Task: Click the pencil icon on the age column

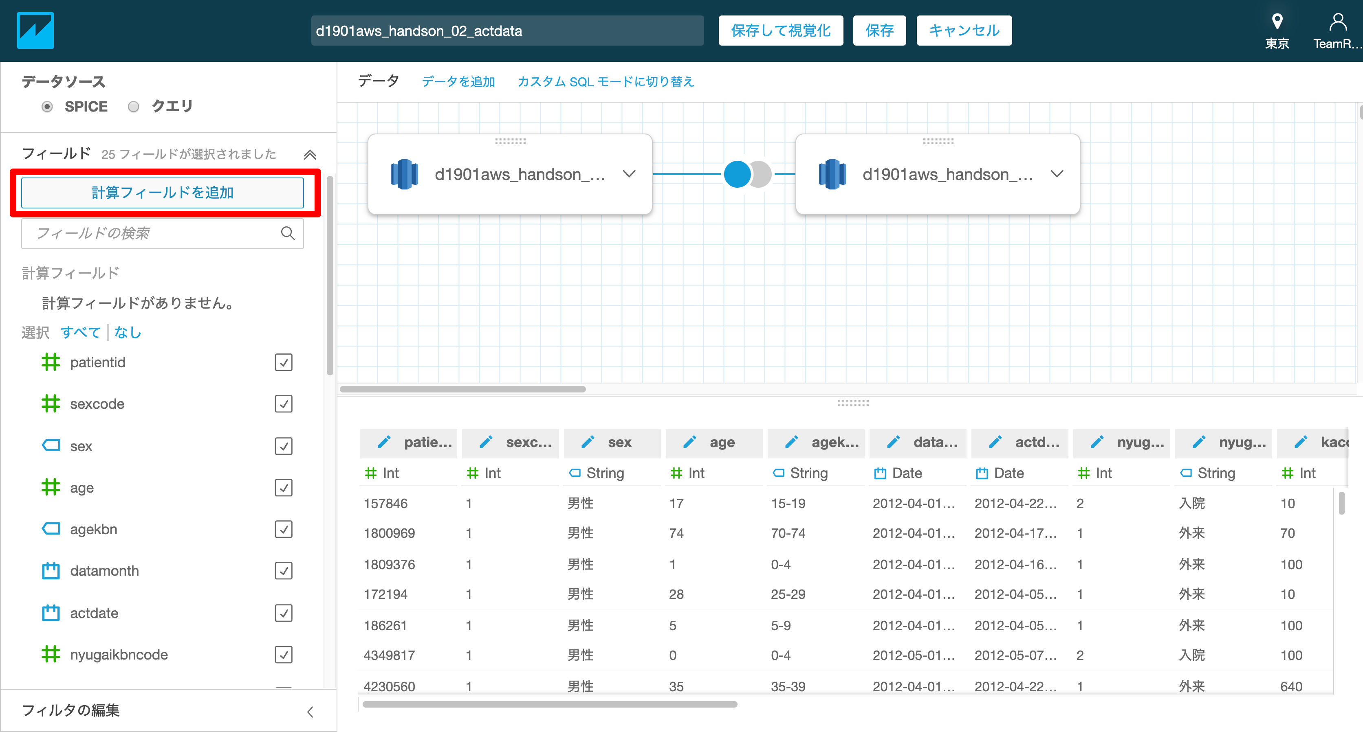Action: [x=690, y=442]
